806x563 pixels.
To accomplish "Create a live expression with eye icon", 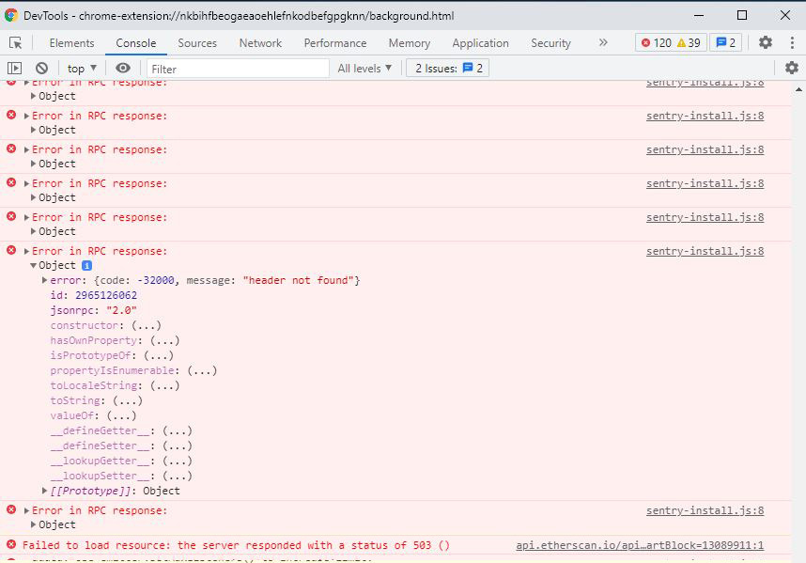I will 123,68.
